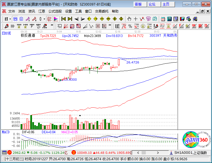This screenshot has width=212, height=163.
Task: Select the hand pan tool
Action: pyautogui.click(x=129, y=19)
